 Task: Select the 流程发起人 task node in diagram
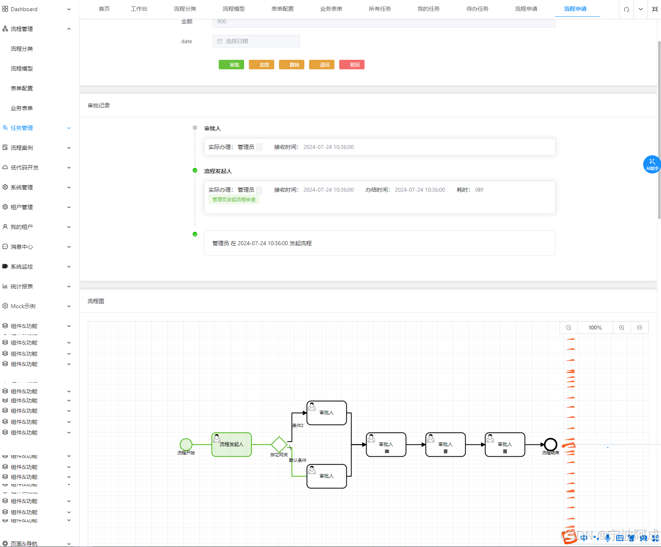[231, 444]
